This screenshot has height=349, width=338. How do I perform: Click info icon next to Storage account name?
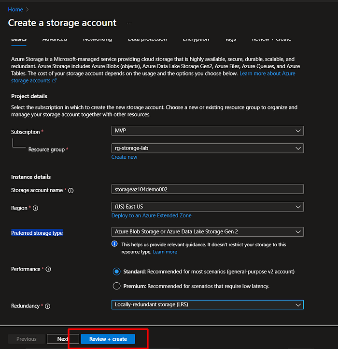[x=71, y=191]
